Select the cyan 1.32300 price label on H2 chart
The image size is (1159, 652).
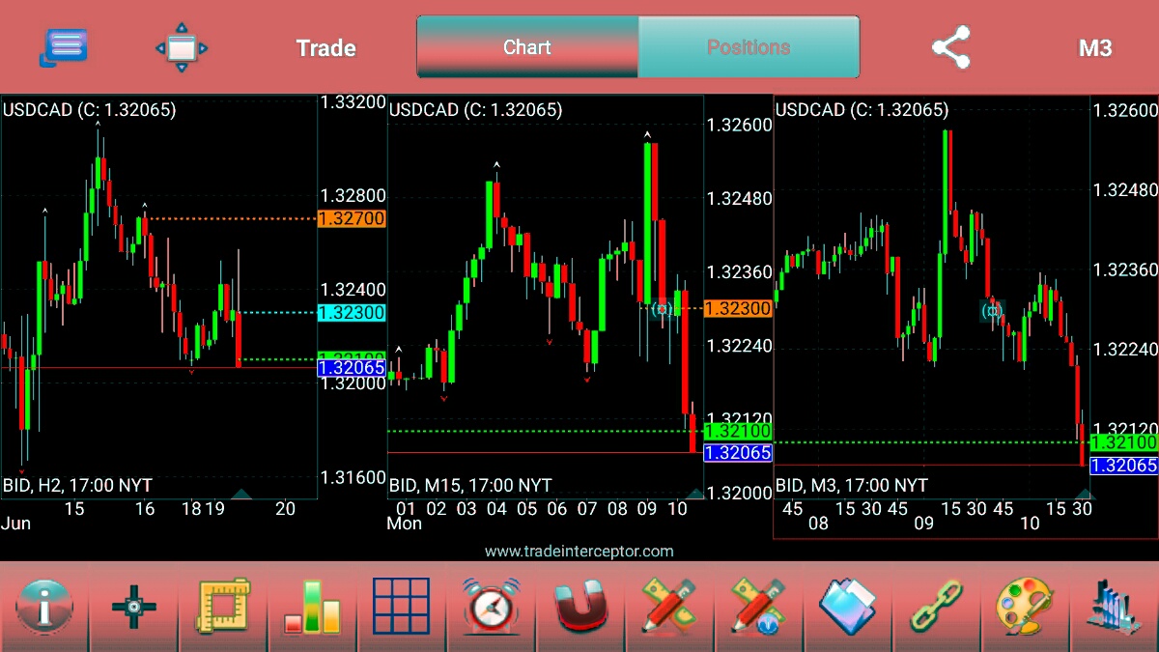[x=352, y=313]
